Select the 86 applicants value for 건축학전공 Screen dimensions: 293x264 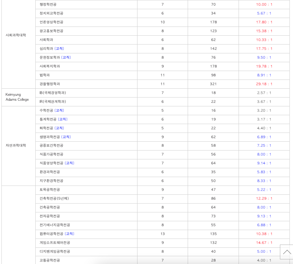point(213,198)
